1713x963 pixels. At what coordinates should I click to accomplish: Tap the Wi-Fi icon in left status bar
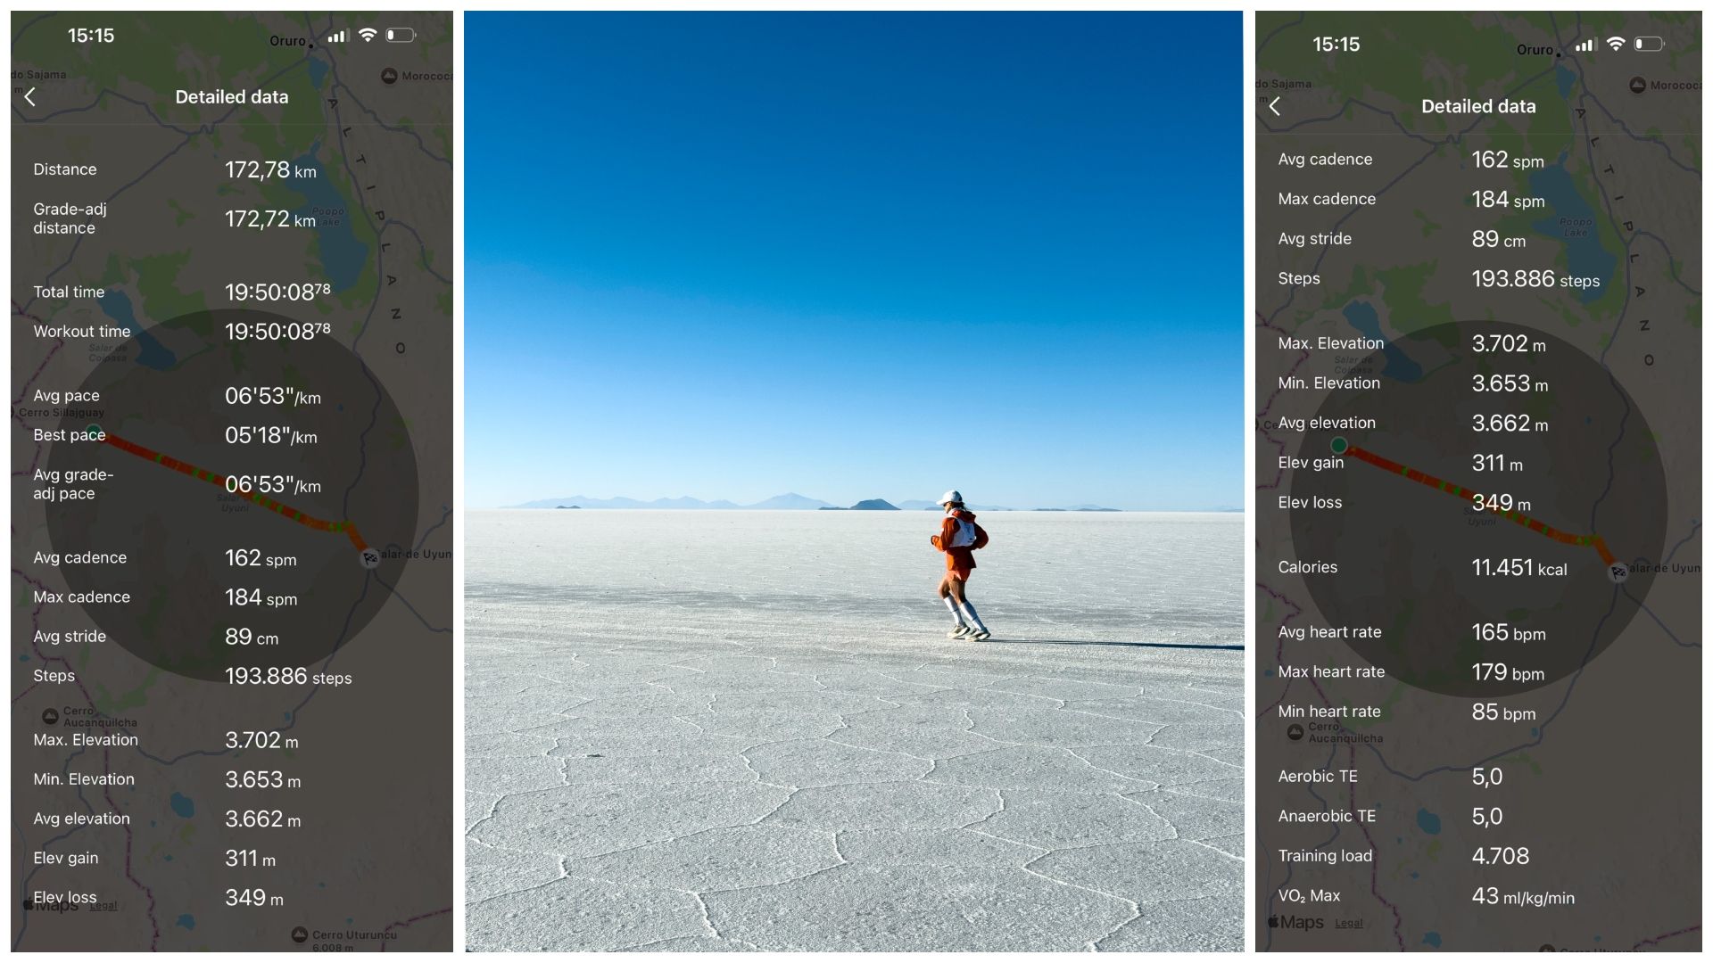(x=368, y=36)
